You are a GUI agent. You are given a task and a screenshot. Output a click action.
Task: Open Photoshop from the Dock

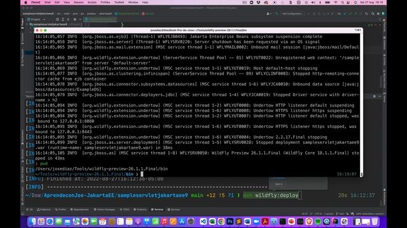(x=230, y=222)
